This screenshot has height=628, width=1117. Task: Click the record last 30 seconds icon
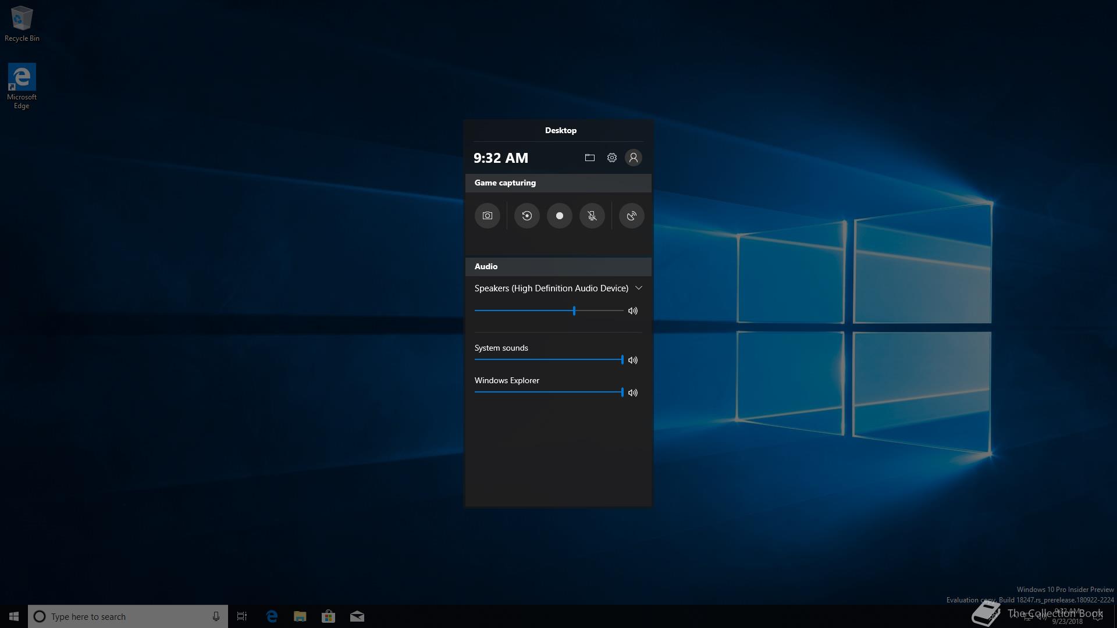tap(527, 216)
